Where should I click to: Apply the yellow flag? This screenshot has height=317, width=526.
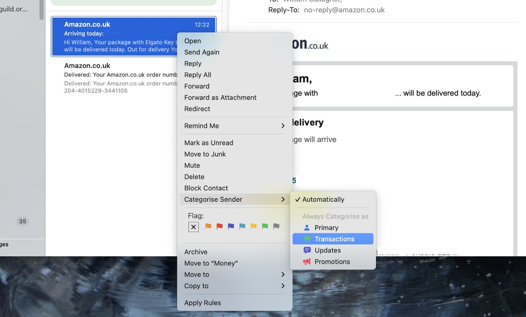point(254,226)
